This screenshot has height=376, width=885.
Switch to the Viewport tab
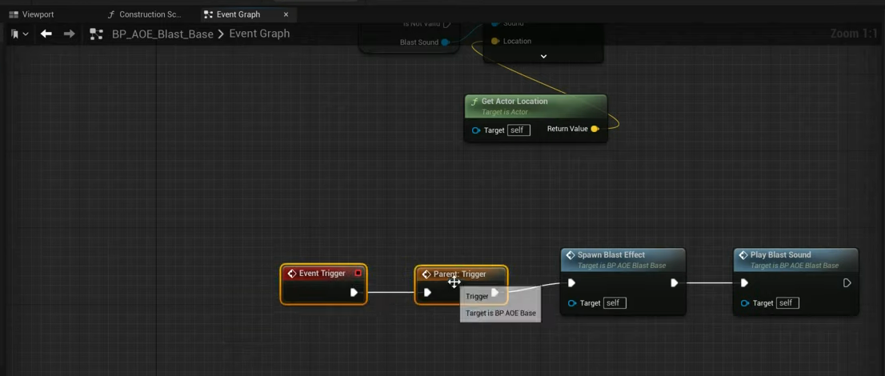pos(32,14)
